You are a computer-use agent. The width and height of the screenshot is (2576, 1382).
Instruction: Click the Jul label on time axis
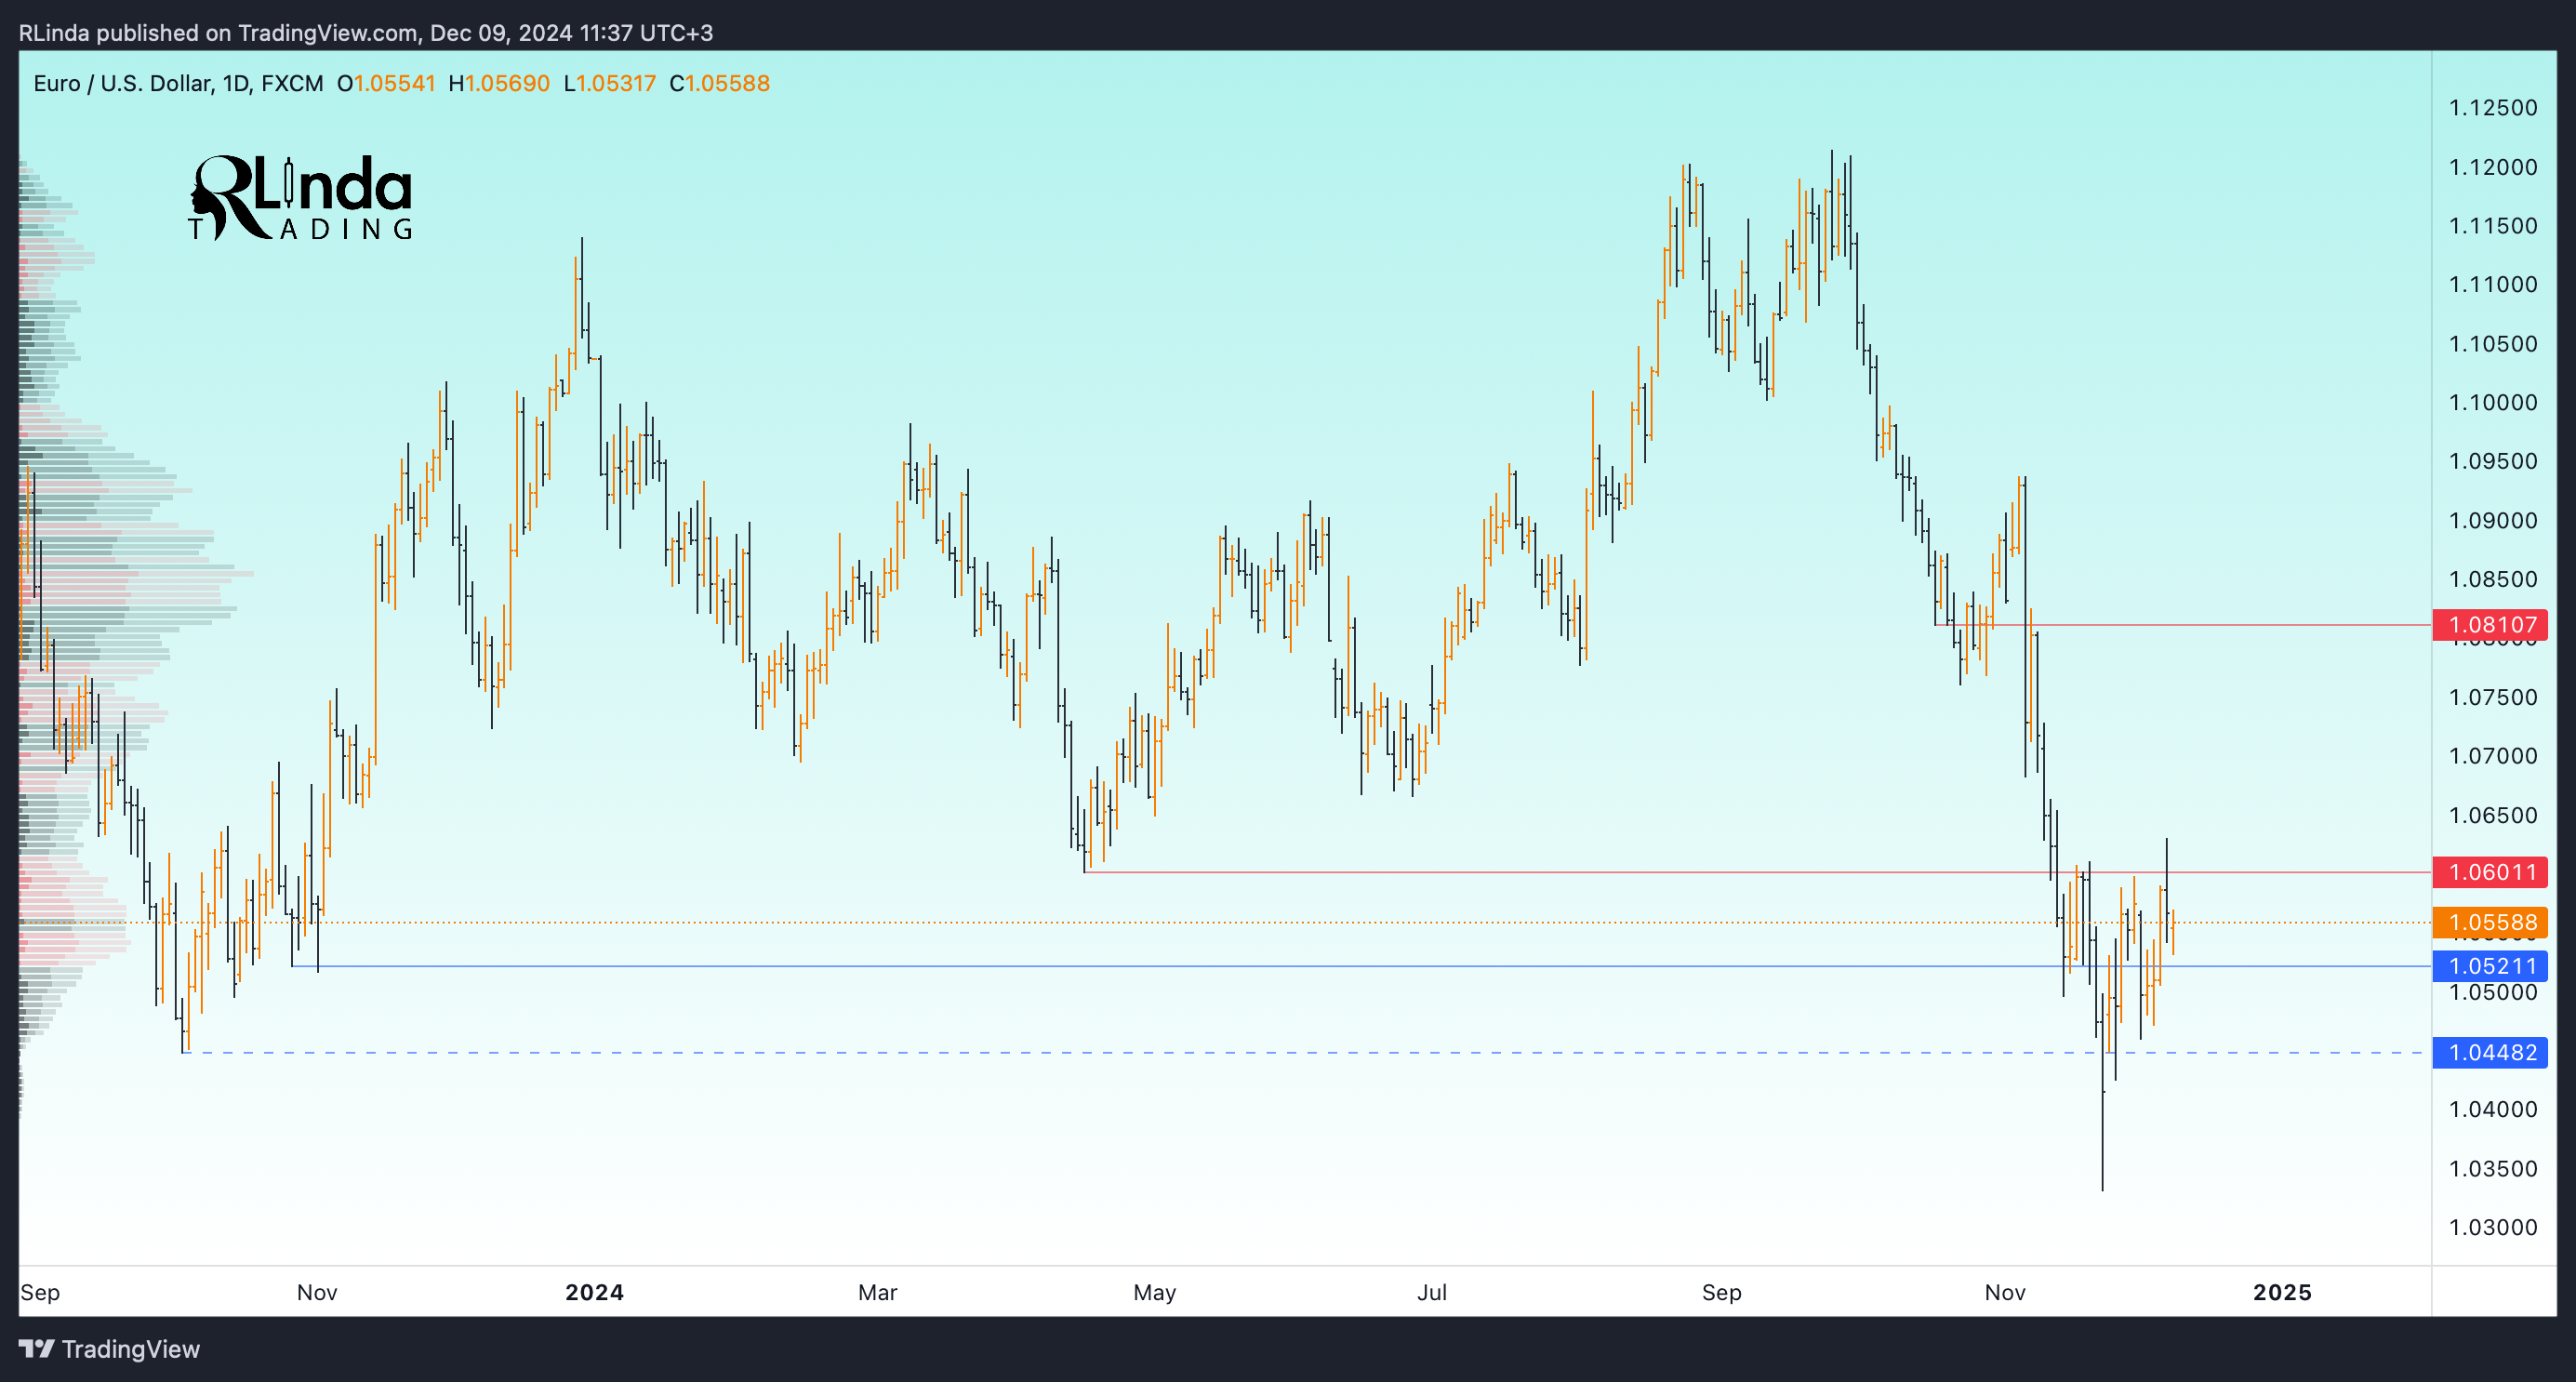[x=1432, y=1292]
